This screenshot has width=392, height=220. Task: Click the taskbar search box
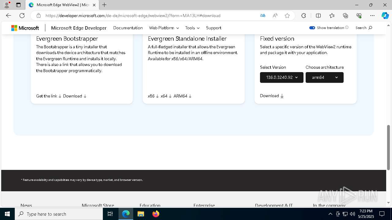click(59, 214)
